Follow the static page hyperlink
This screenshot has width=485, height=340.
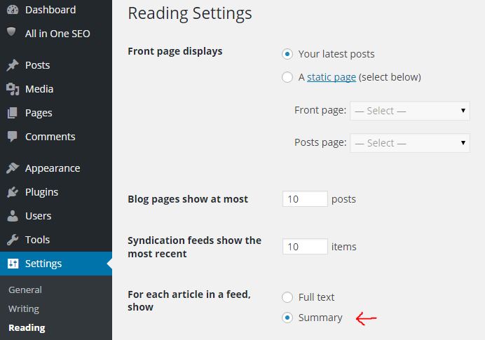tap(332, 77)
